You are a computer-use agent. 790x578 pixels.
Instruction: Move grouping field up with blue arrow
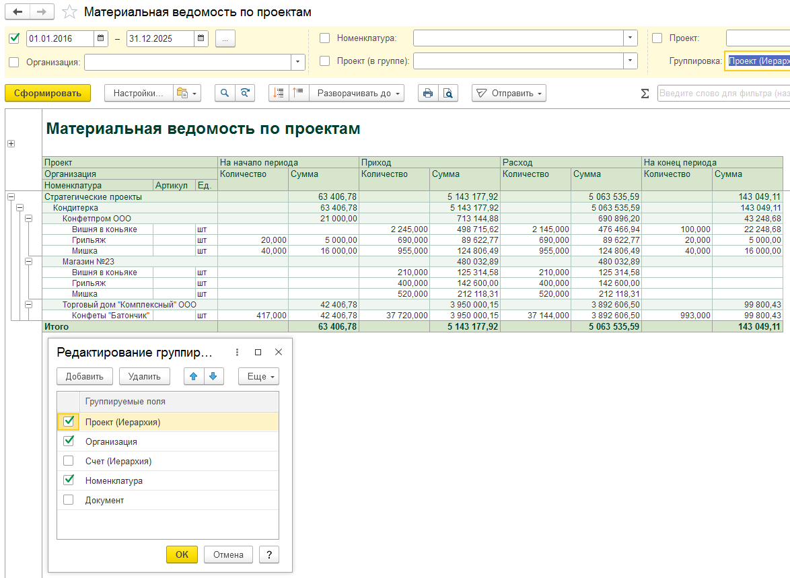[194, 376]
